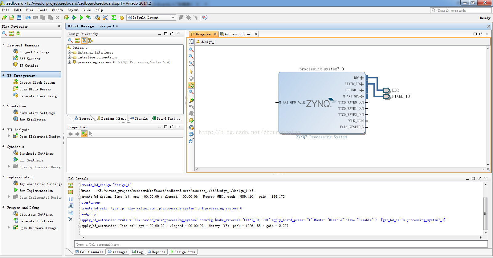Click Zoom Area icon in Diagram toolbar

click(x=191, y=63)
